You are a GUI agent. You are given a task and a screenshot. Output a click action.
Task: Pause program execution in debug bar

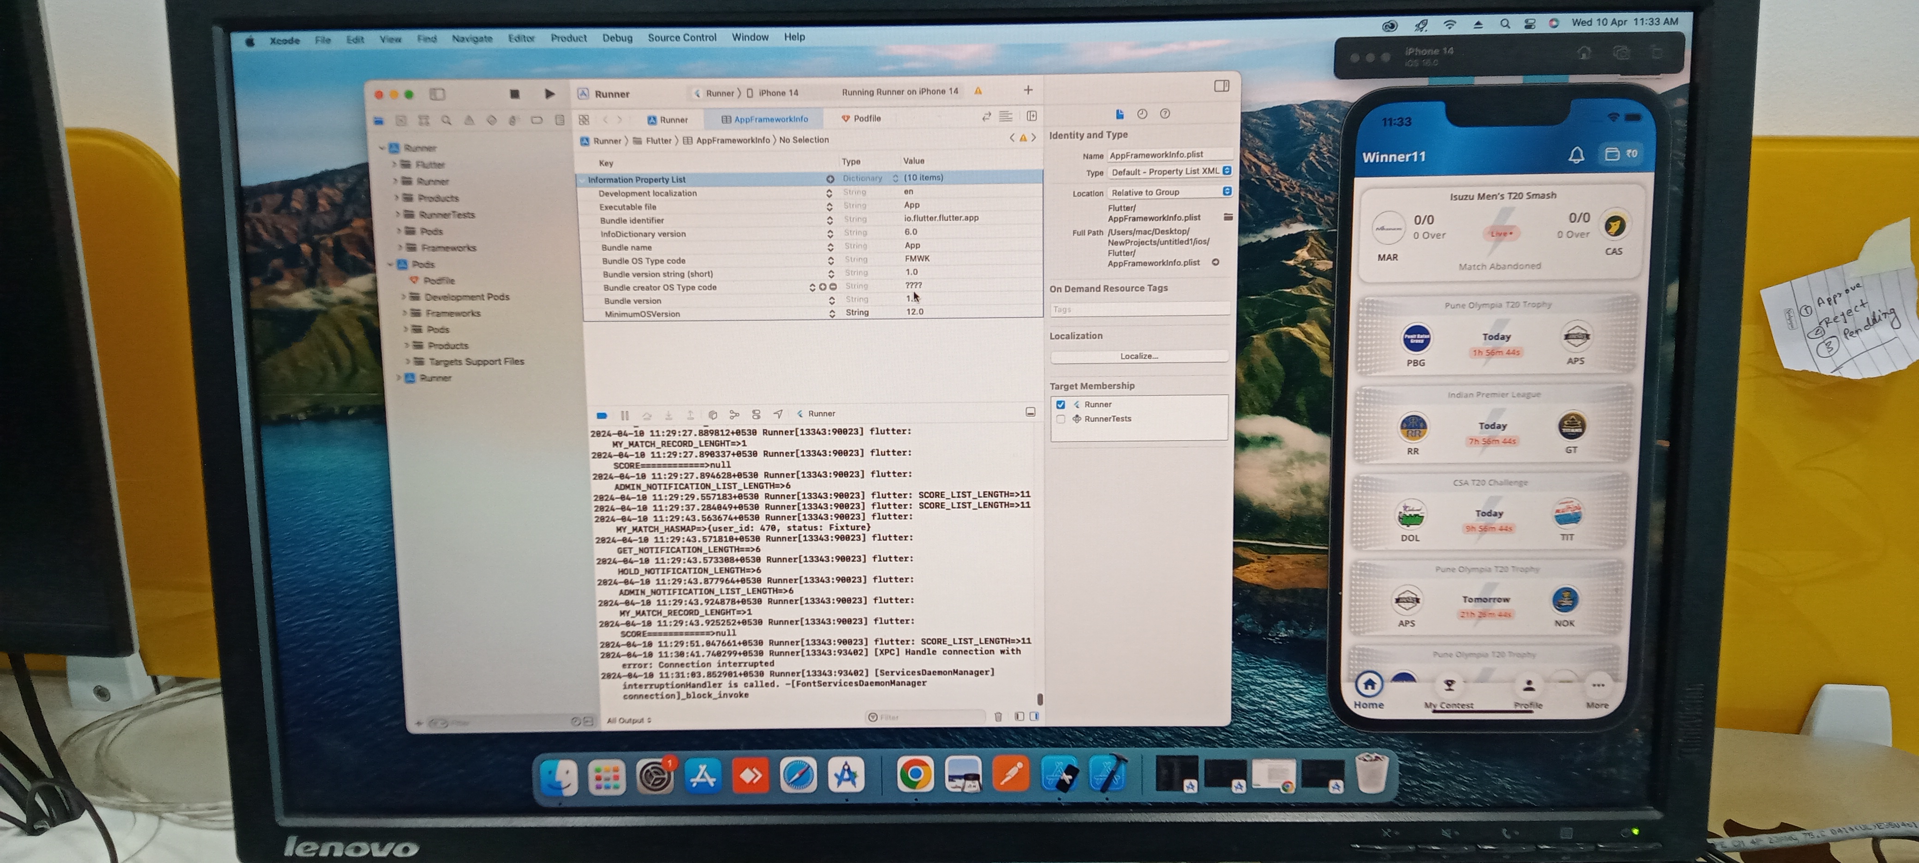(x=624, y=415)
